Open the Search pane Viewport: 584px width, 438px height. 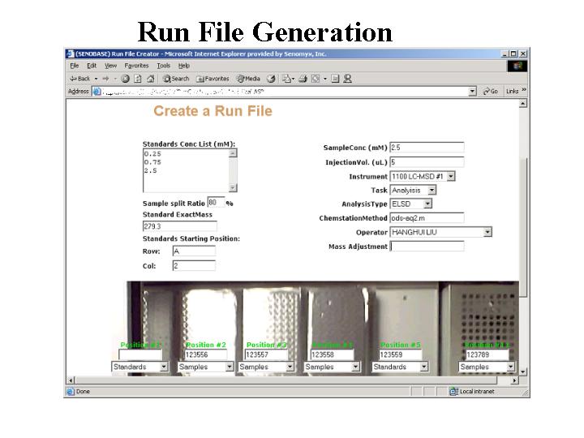coord(176,79)
